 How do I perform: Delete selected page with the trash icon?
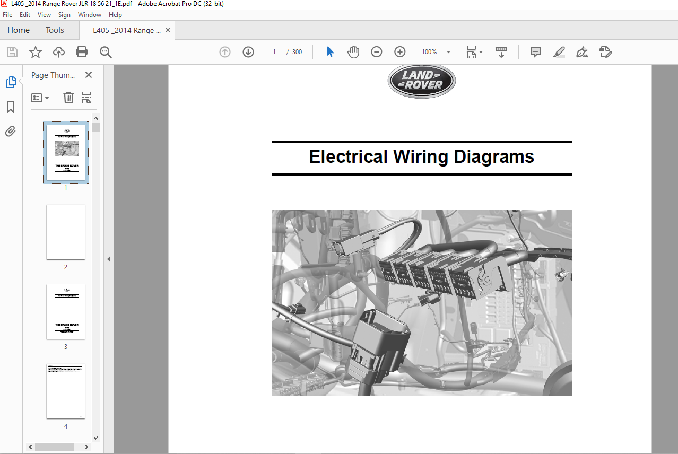tap(68, 98)
